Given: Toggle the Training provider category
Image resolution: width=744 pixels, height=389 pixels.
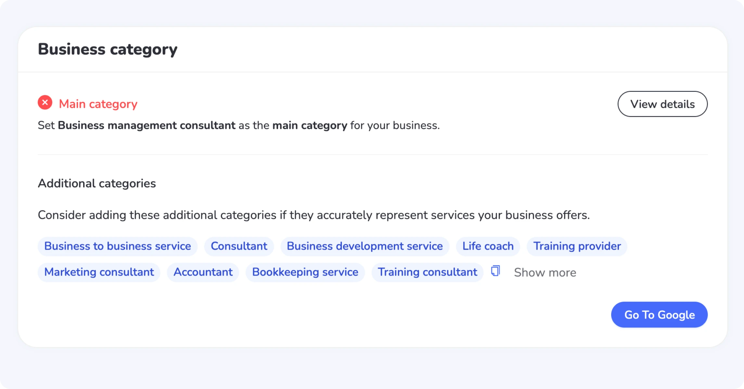Looking at the screenshot, I should (x=577, y=246).
